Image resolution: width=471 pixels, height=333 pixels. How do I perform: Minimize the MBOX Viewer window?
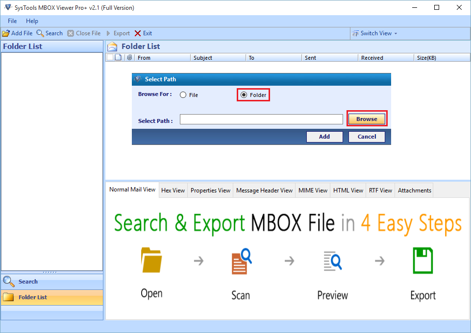(415, 7)
